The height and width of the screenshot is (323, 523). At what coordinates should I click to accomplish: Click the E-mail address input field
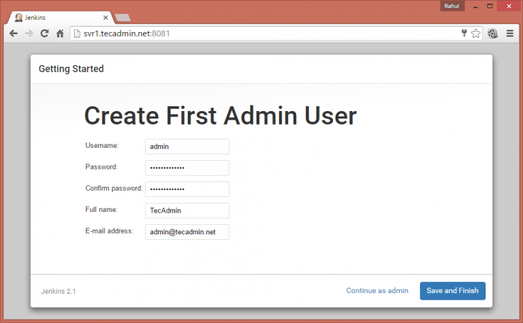pos(187,232)
